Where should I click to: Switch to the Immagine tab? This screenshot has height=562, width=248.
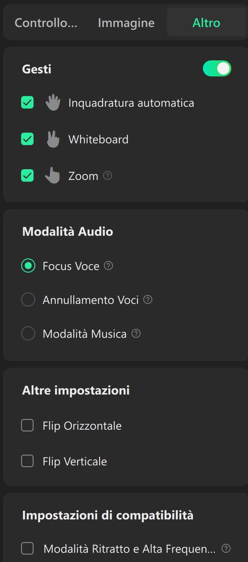tap(126, 23)
